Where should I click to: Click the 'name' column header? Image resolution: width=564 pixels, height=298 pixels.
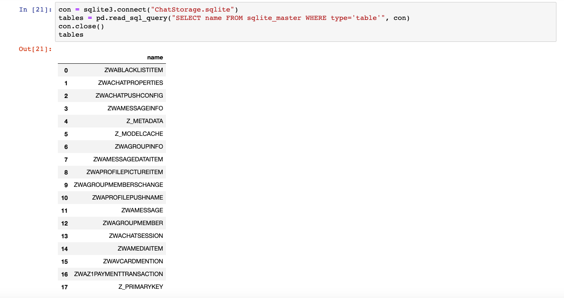coord(155,57)
